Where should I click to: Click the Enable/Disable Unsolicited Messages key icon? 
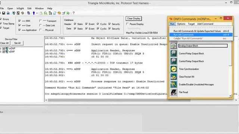174,84
